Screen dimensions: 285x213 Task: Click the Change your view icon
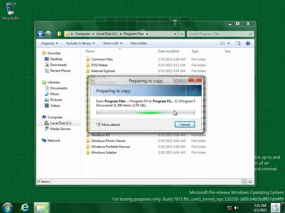222,43
